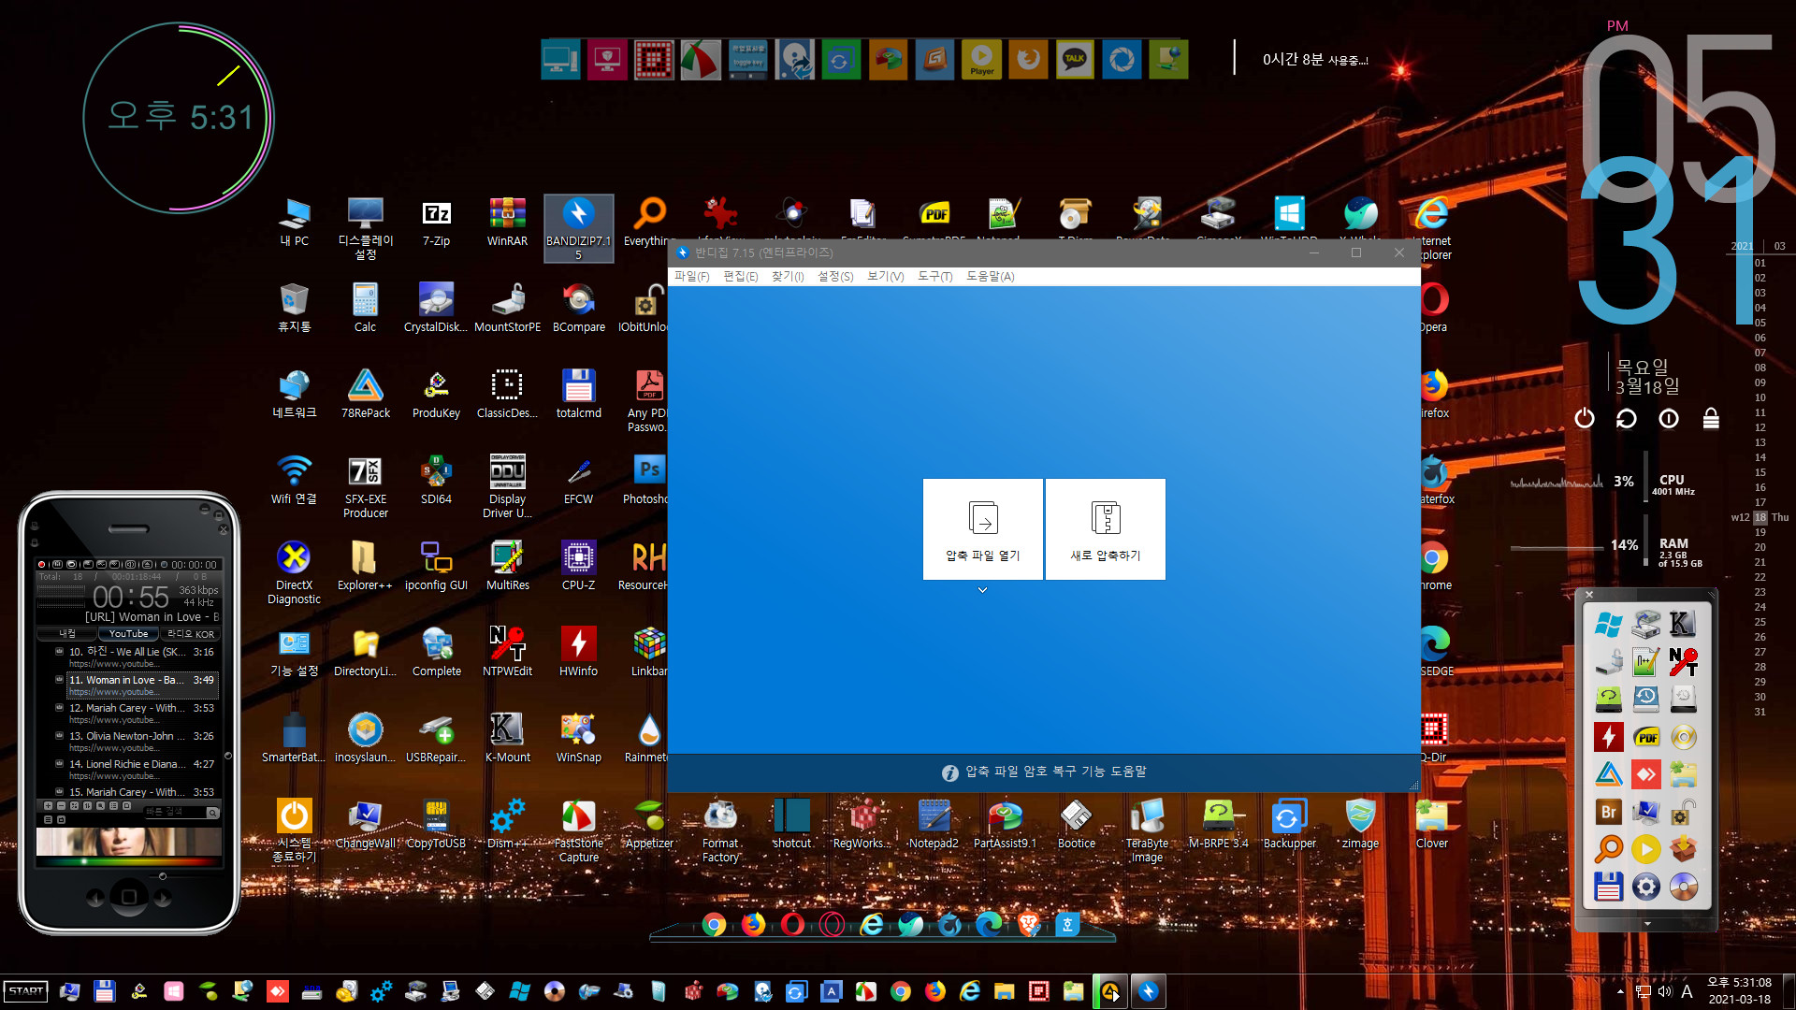Click the 78RePack desktop icon
The height and width of the screenshot is (1010, 1796).
click(x=365, y=395)
